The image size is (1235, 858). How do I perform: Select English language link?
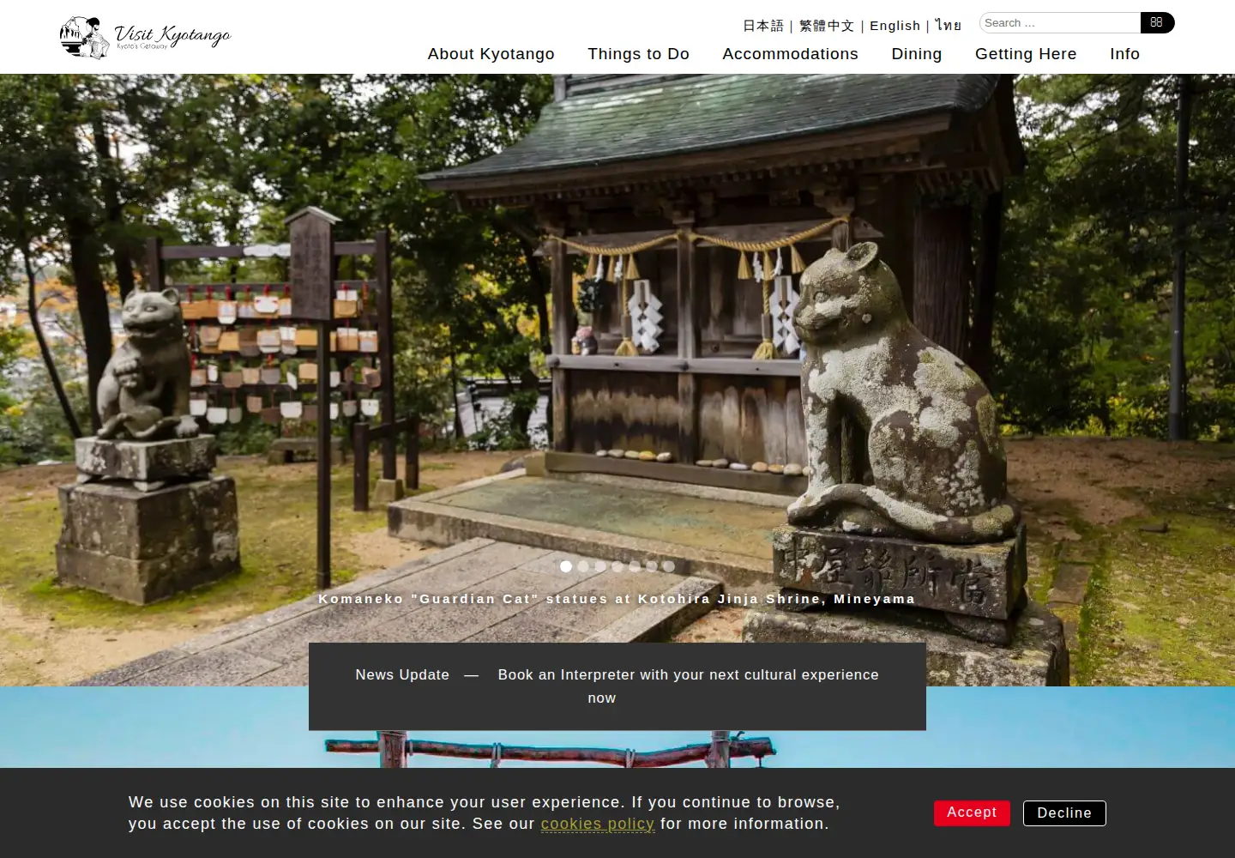point(895,26)
